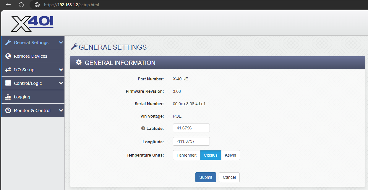Select the chart icon next to Logging

pos(8,97)
